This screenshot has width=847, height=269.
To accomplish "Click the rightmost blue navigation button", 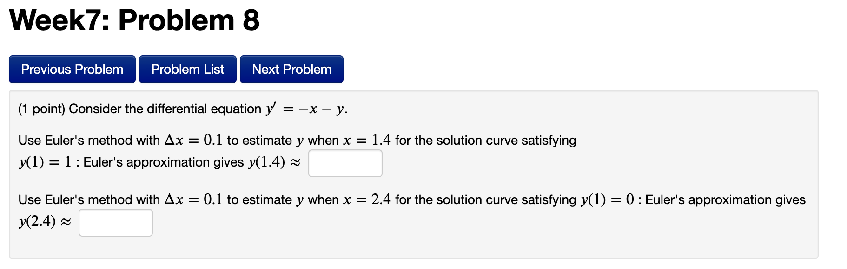I will coord(291,69).
